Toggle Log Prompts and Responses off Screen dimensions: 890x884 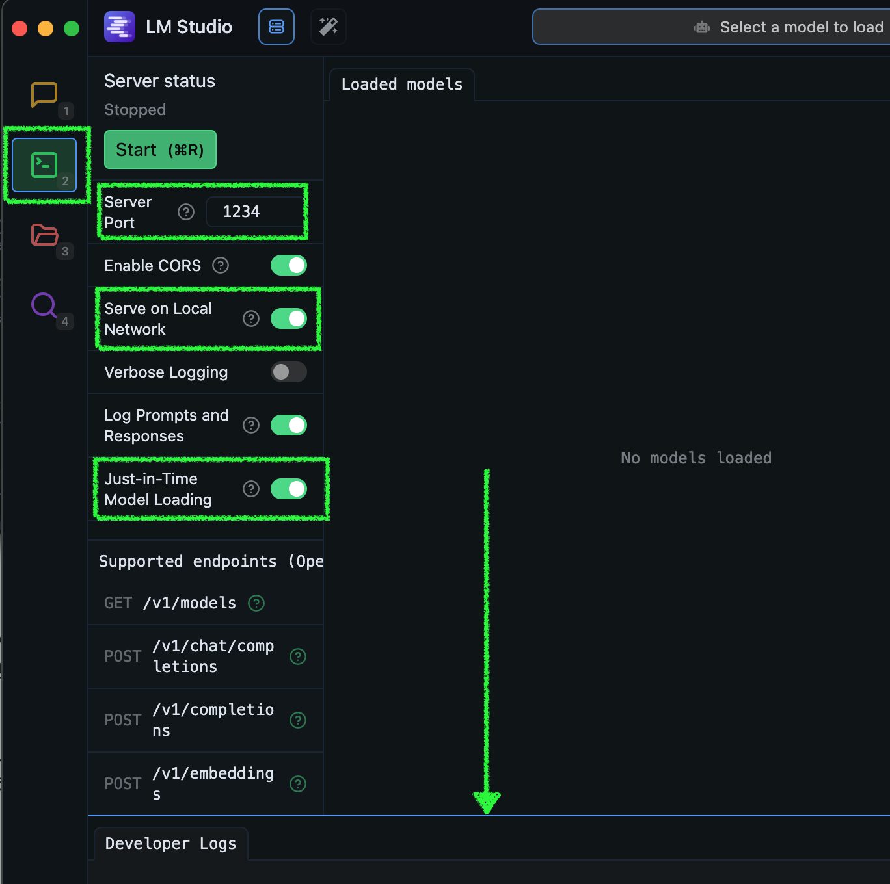pyautogui.click(x=289, y=425)
